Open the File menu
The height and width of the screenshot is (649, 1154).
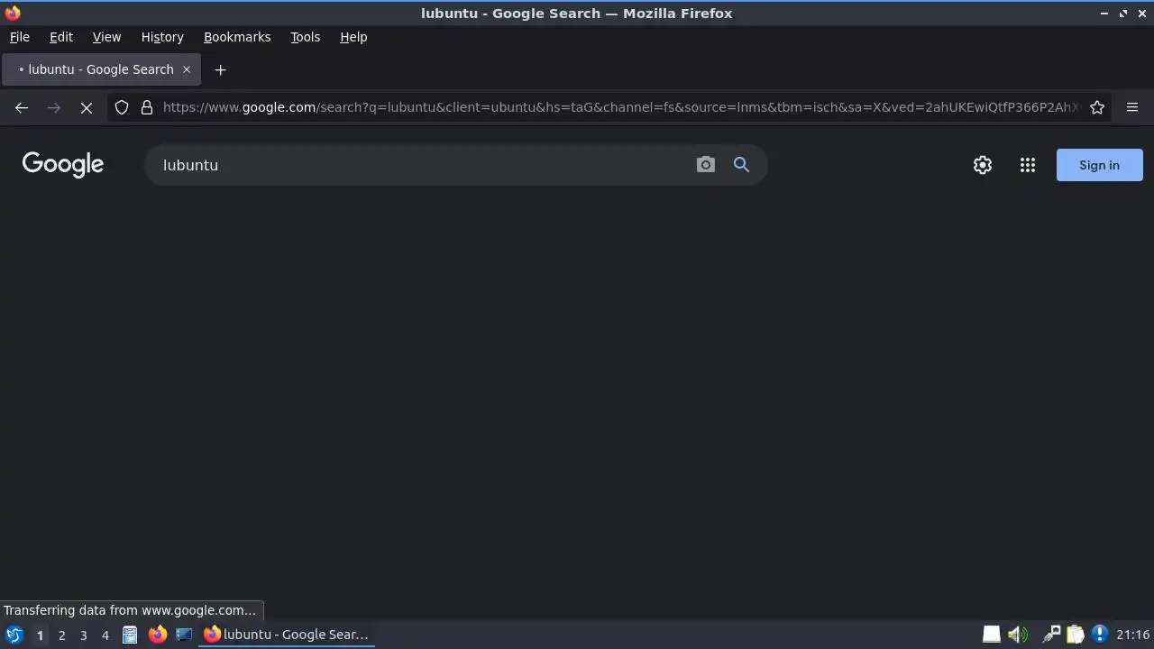pyautogui.click(x=20, y=37)
